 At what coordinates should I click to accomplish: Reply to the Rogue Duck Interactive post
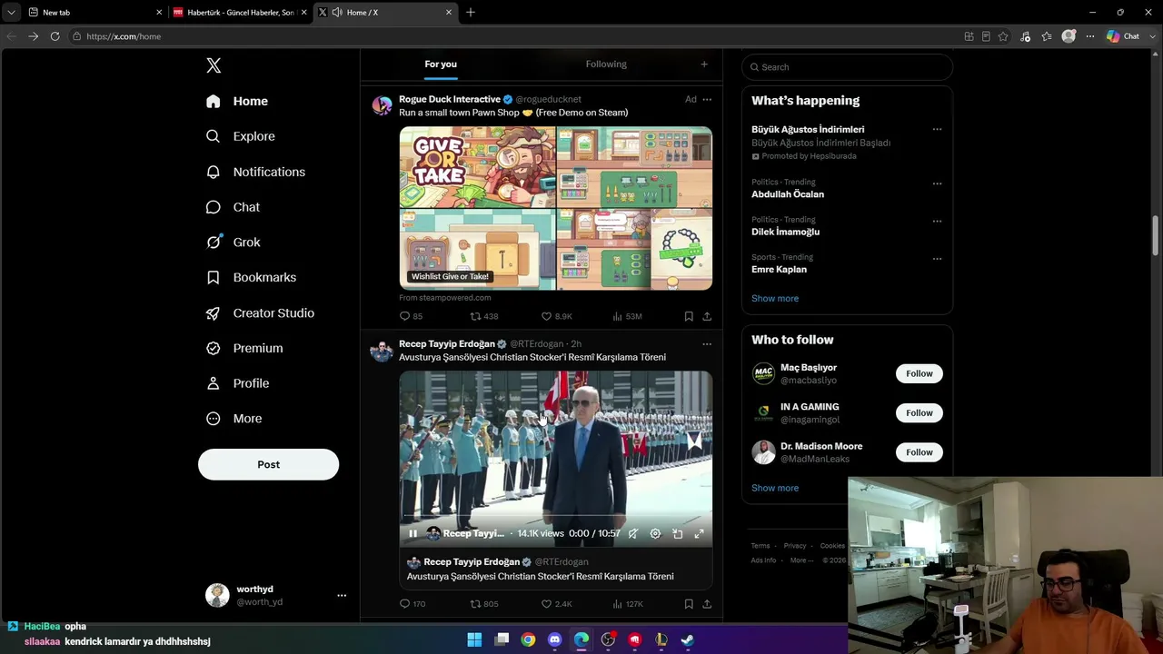click(x=411, y=316)
